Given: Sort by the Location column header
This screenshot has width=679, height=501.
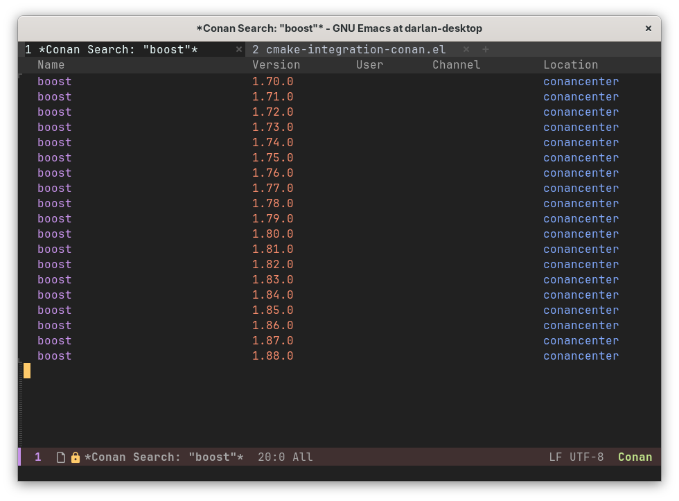Looking at the screenshot, I should pyautogui.click(x=571, y=65).
